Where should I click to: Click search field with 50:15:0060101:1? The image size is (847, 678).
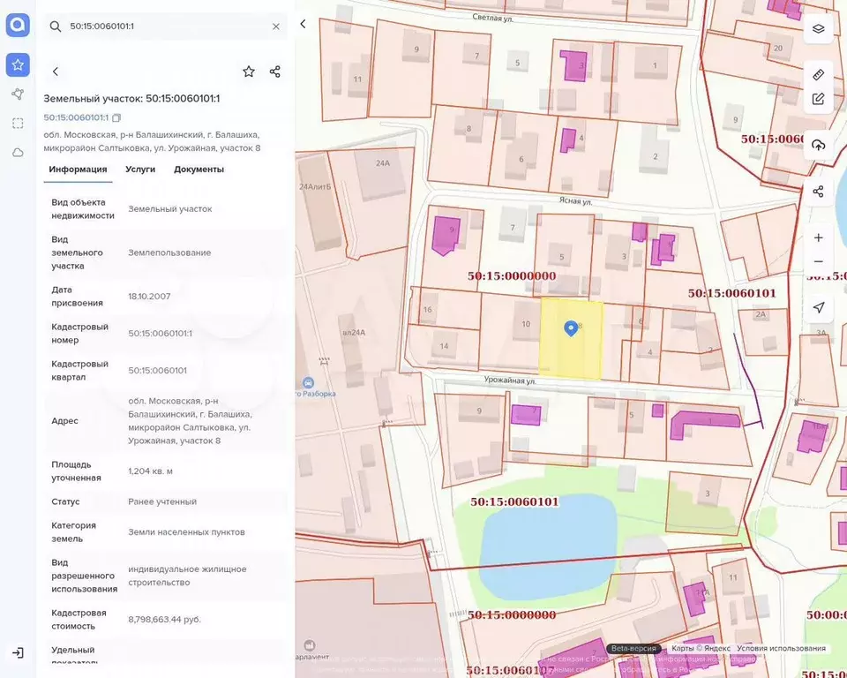(x=165, y=26)
